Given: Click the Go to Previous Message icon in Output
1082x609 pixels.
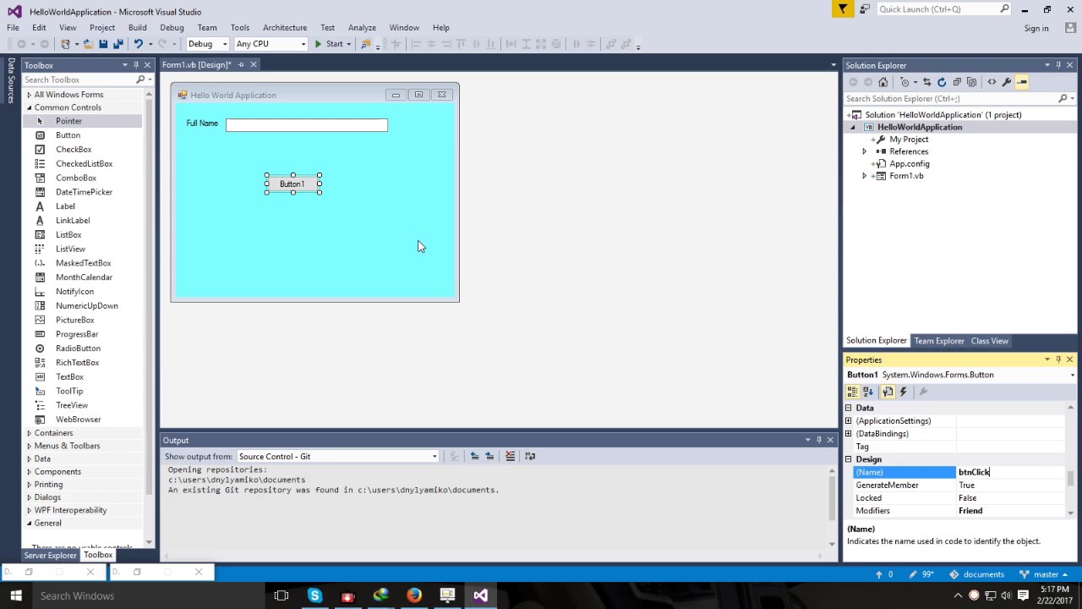Looking at the screenshot, I should coord(474,456).
